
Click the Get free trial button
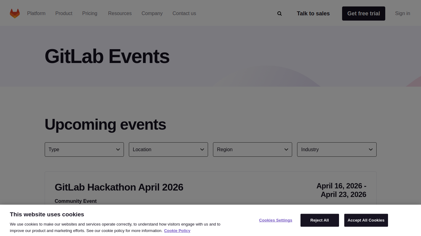click(x=364, y=14)
